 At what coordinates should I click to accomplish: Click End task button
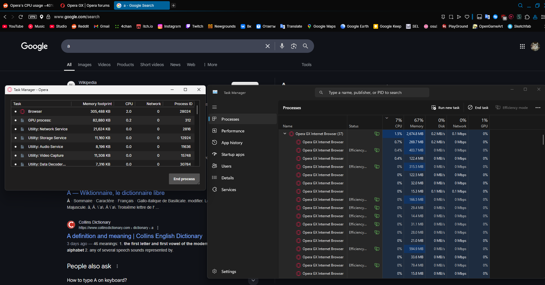478,107
